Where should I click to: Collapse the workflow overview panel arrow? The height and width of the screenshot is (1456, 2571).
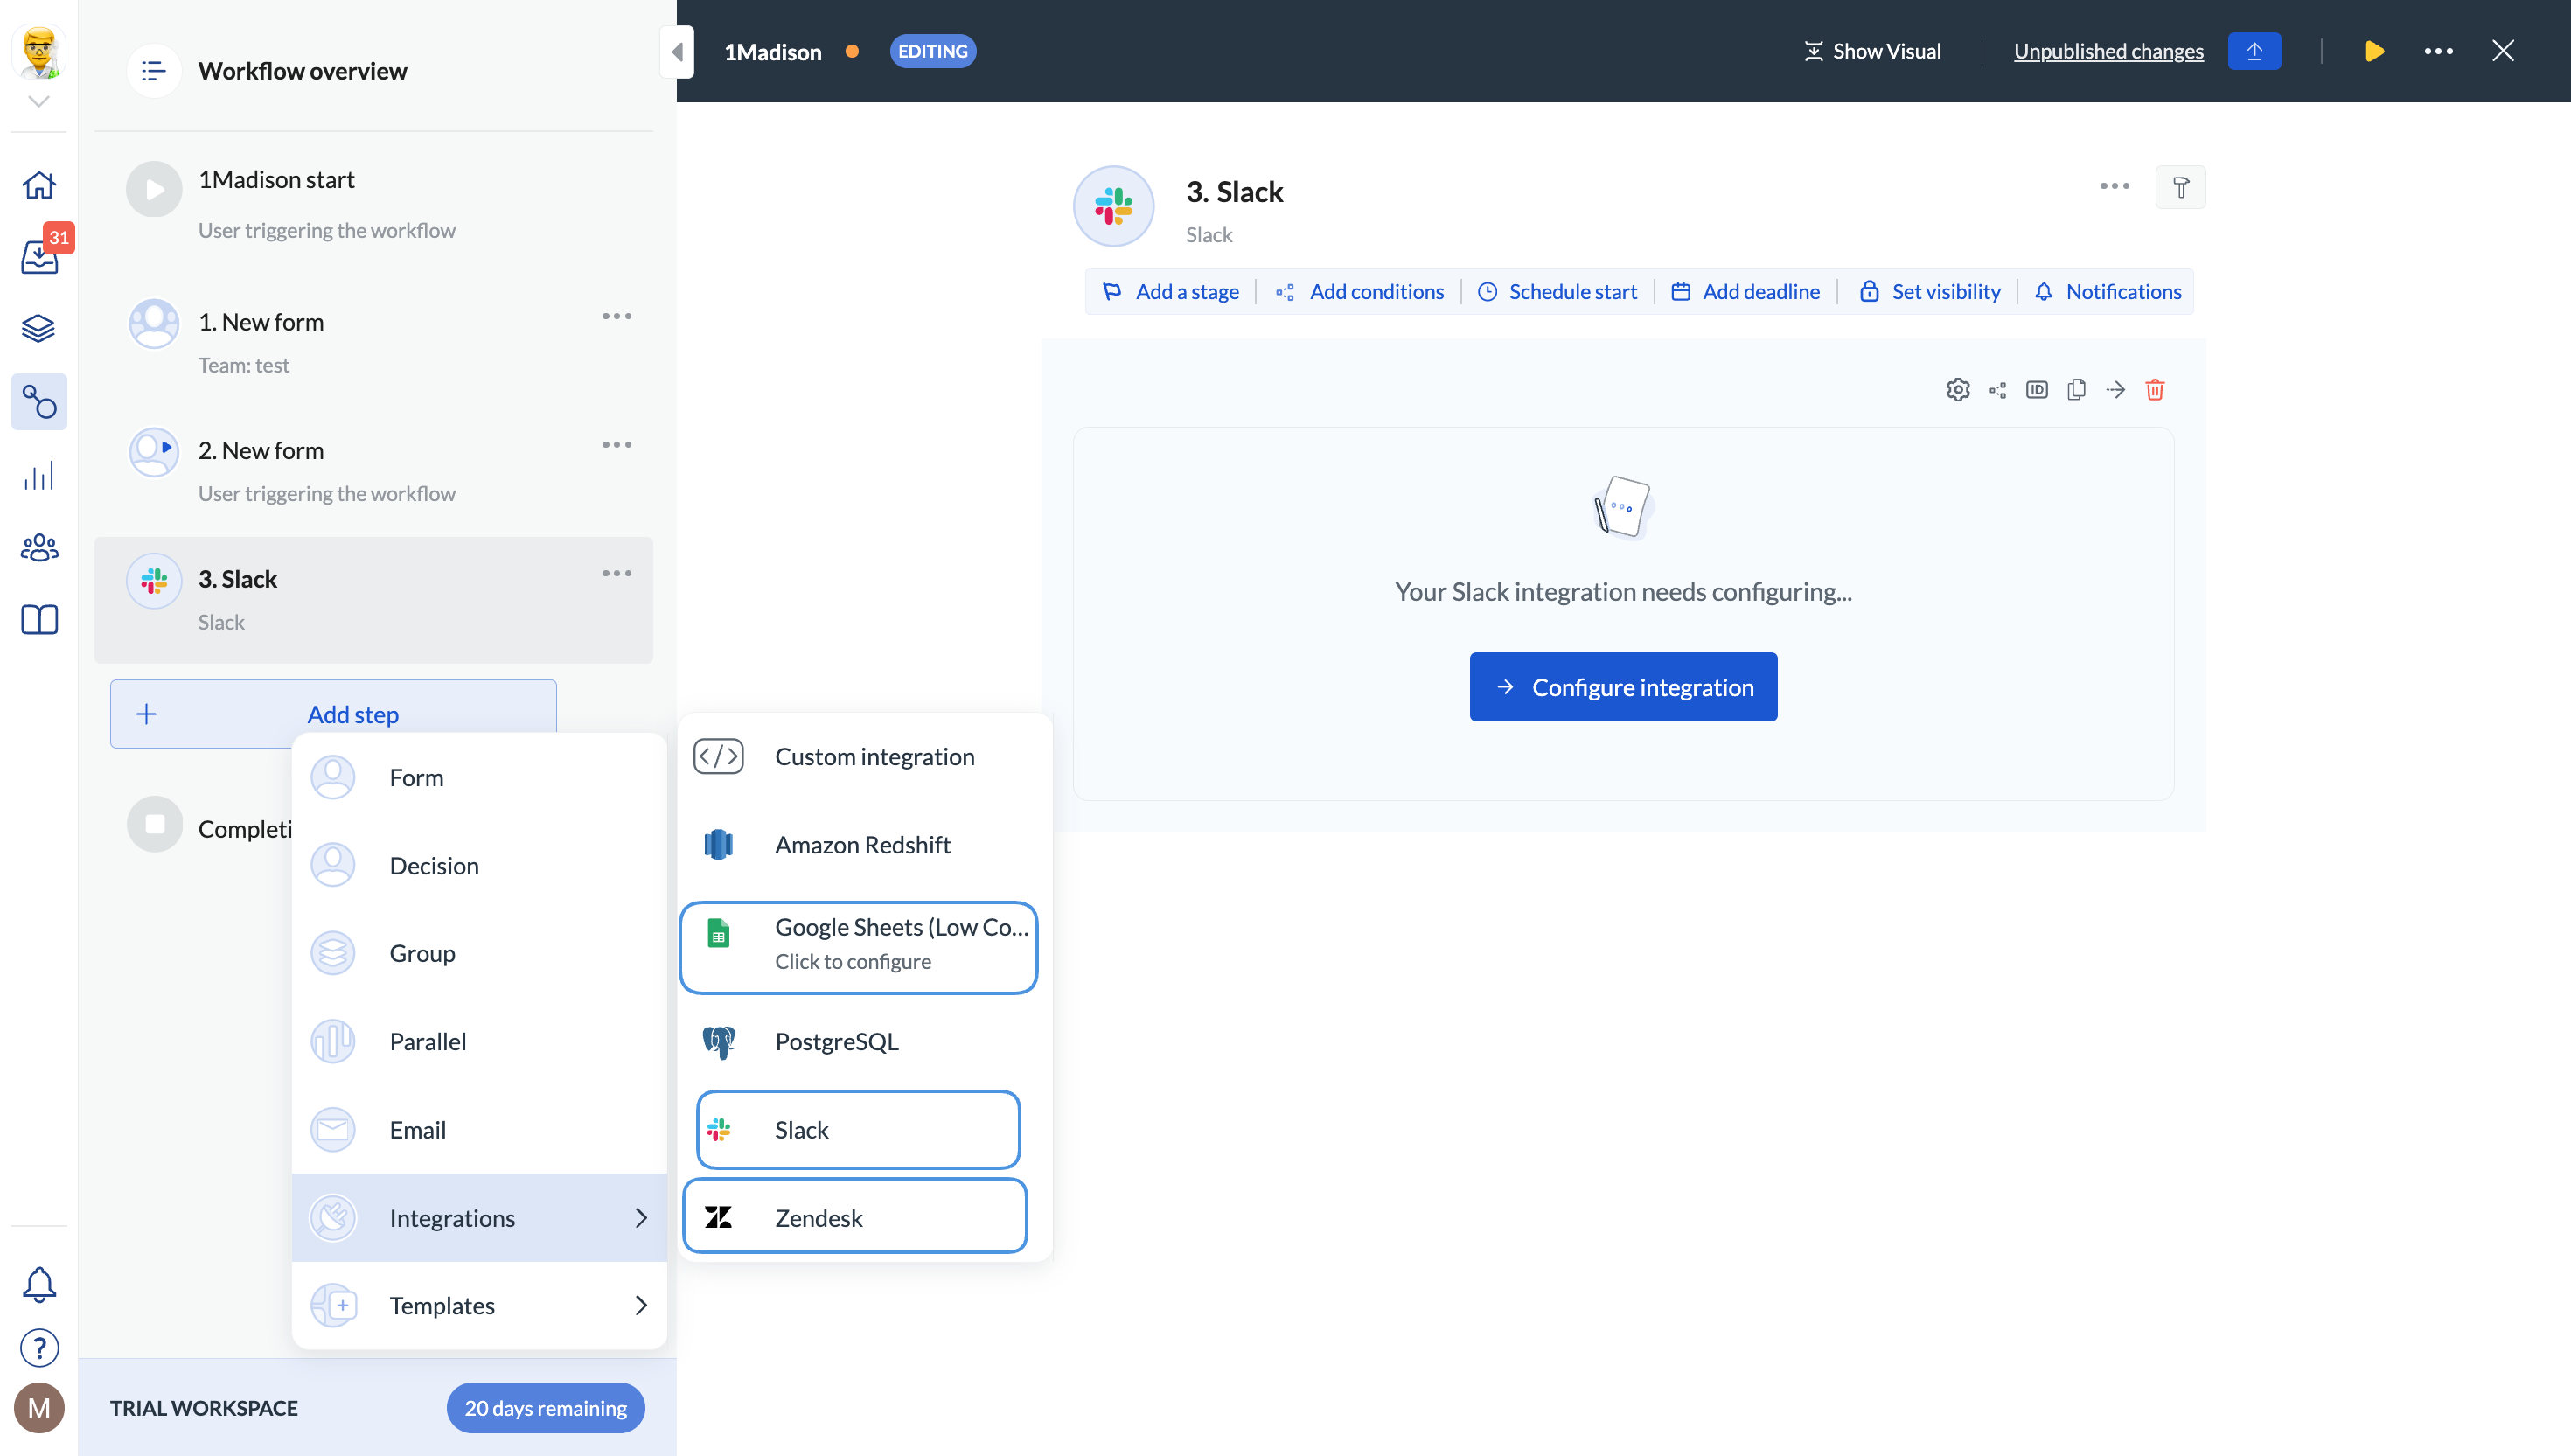click(677, 51)
